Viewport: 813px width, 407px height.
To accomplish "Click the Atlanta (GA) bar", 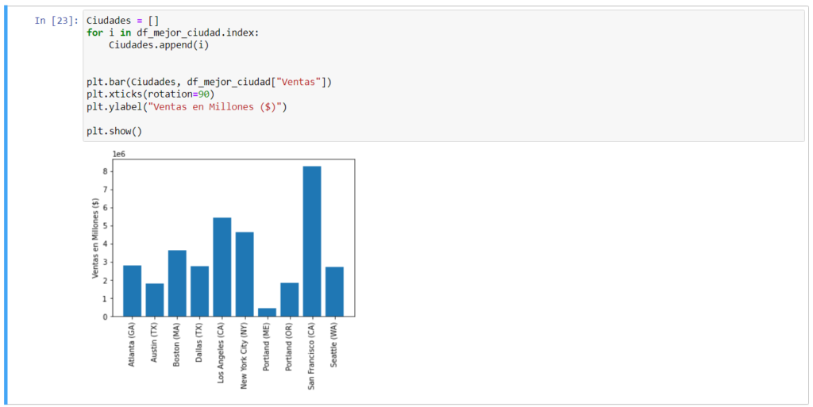I will pyautogui.click(x=132, y=290).
